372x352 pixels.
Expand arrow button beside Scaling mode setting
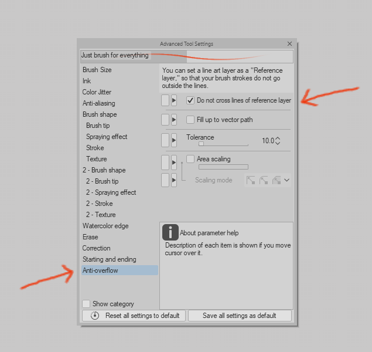[x=174, y=180]
